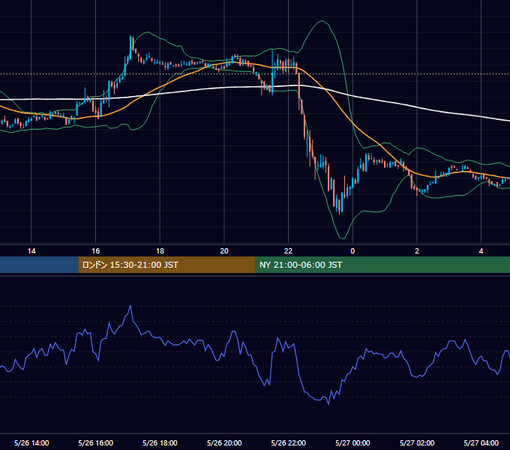The height and width of the screenshot is (450, 510).
Task: Click the 16 hour label on chart axis
Action: click(x=96, y=251)
